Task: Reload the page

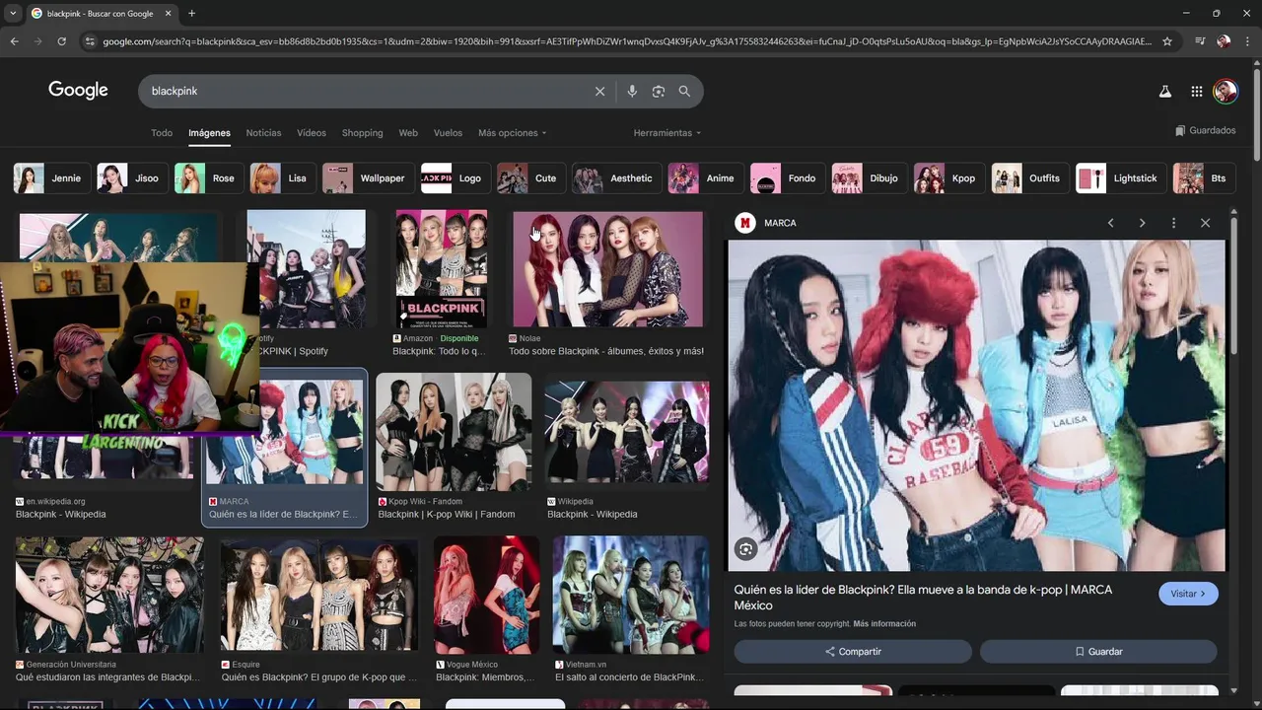Action: [x=61, y=41]
